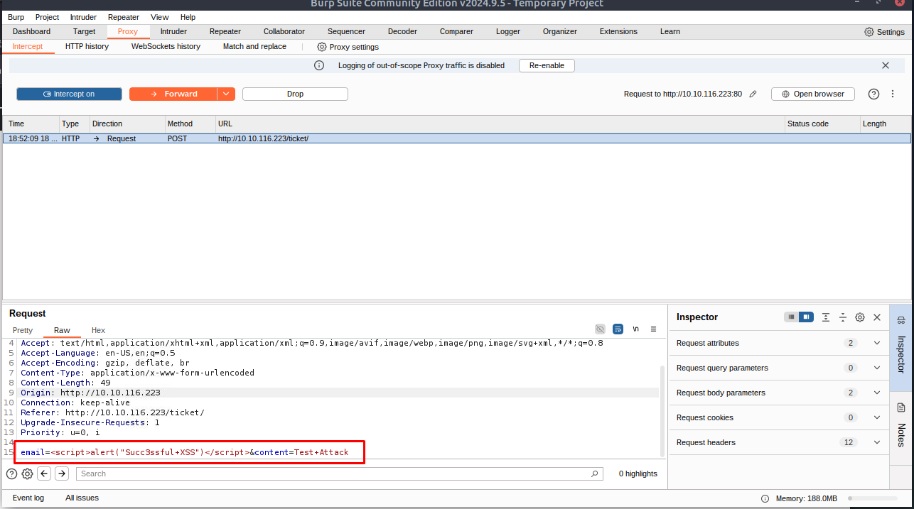Click the Inspector side tab
This screenshot has width=914, height=509.
[x=901, y=348]
